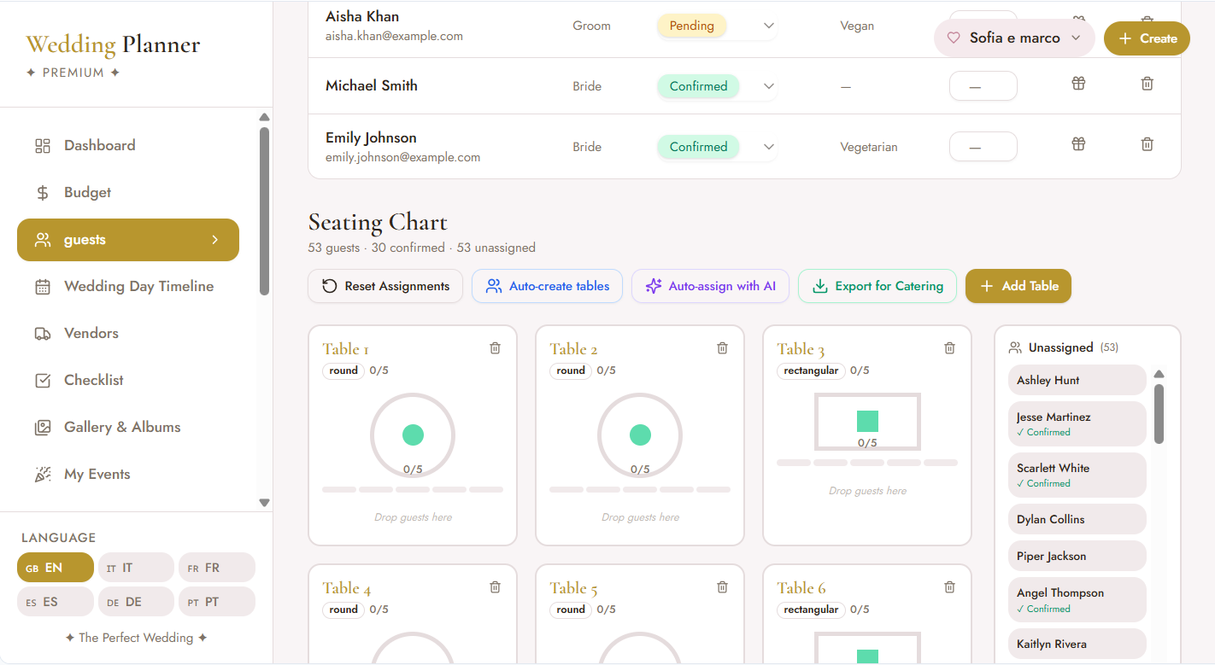Click the sidebar navigation scrollbar
The width and height of the screenshot is (1215, 665).
coord(264,212)
